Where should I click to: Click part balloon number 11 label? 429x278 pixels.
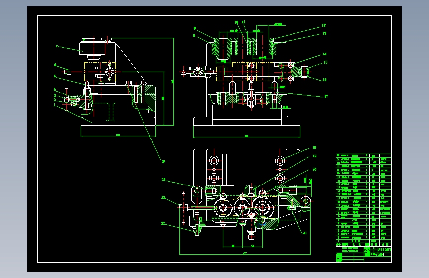(244, 22)
